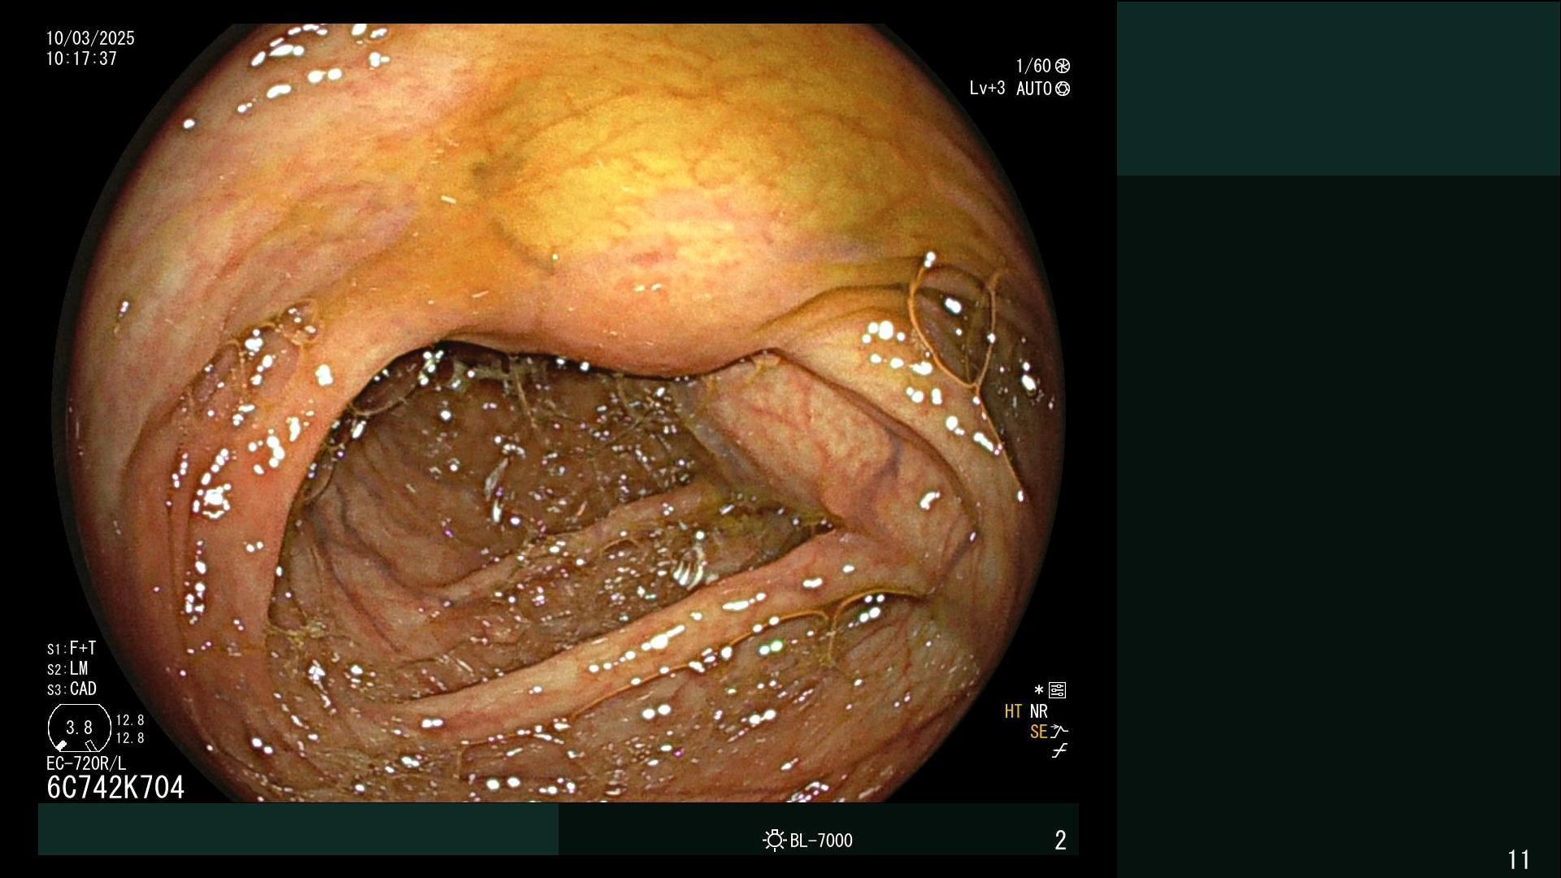
Task: Click the AUTO iris mode label
Action: point(1034,89)
